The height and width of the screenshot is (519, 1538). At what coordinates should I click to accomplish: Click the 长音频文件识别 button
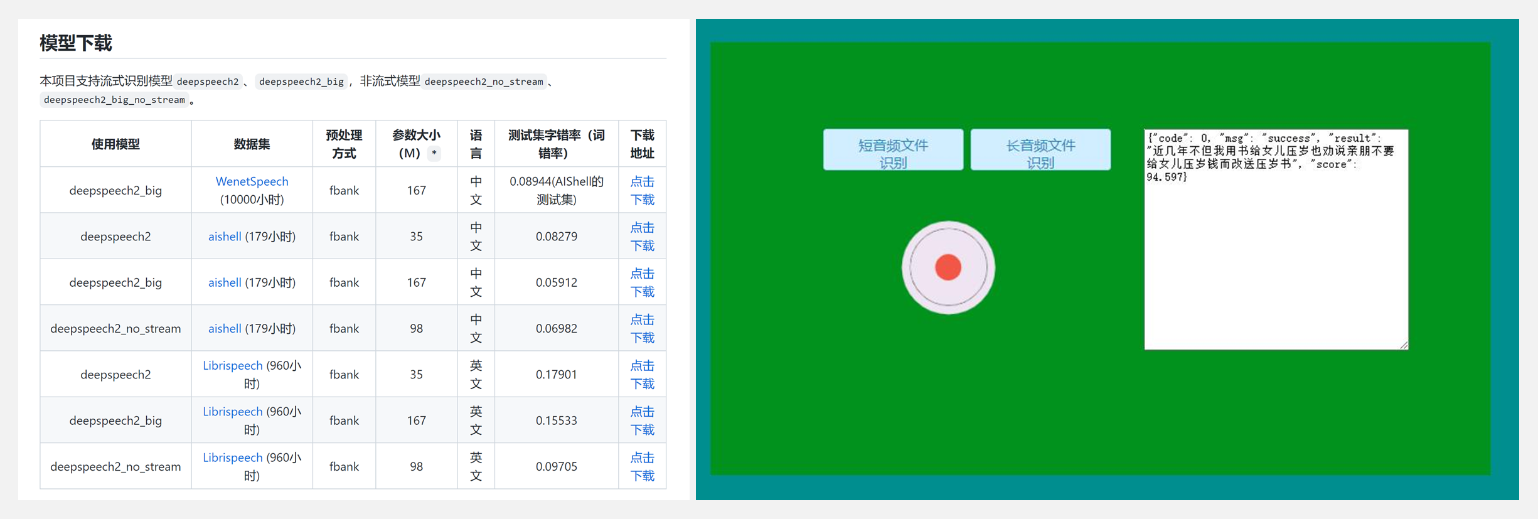[x=1040, y=150]
